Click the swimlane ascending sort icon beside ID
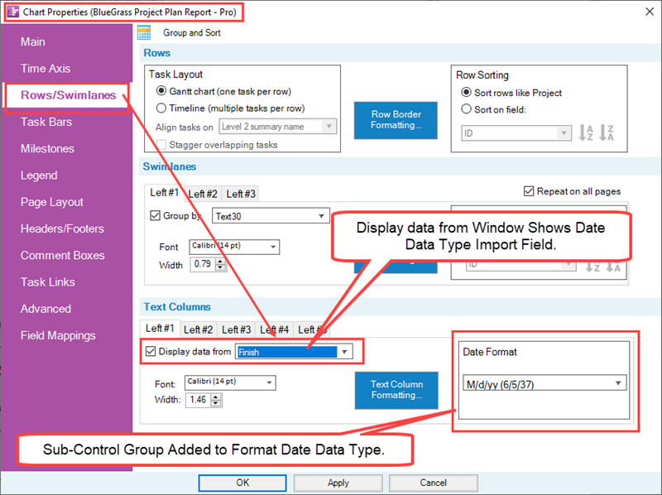Screen dimensions: 662x495 (591, 267)
